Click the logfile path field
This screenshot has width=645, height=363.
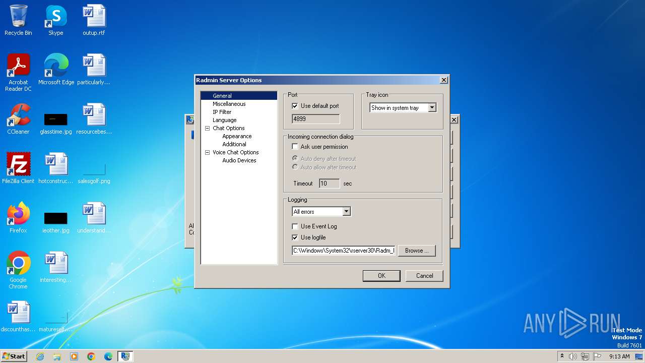[x=344, y=251]
